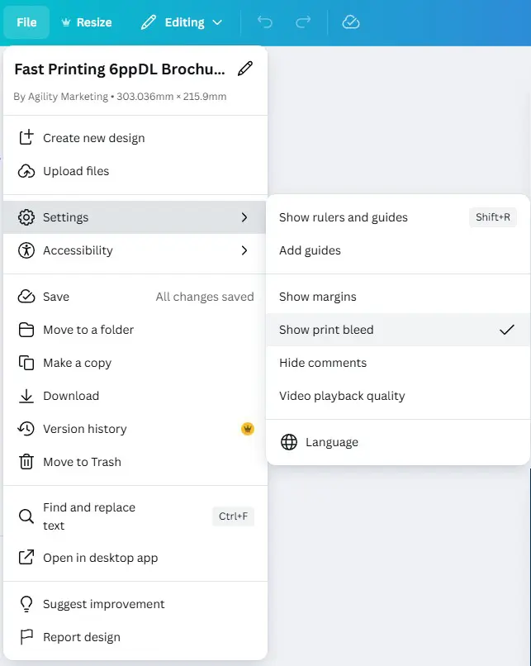
Task: Click the Upload files cloud icon
Action: [x=26, y=171]
